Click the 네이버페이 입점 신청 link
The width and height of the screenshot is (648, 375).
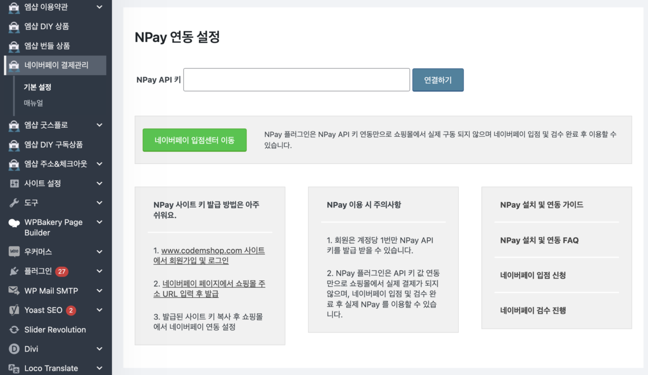(x=532, y=275)
